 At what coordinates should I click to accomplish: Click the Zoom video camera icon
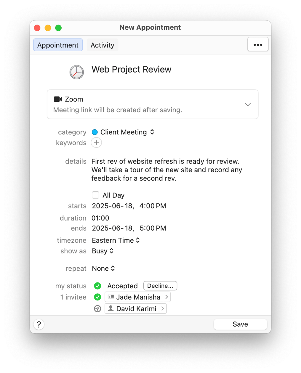58,99
